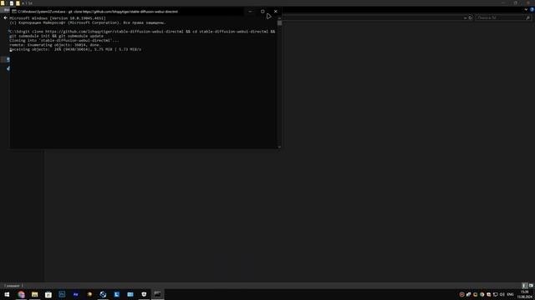The height and width of the screenshot is (300, 535).
Task: Click the 'Cloning into' output line
Action: click(64, 41)
